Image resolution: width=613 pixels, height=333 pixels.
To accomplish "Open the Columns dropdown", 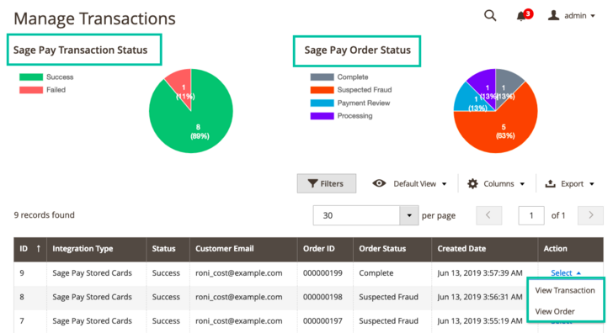I will 496,183.
